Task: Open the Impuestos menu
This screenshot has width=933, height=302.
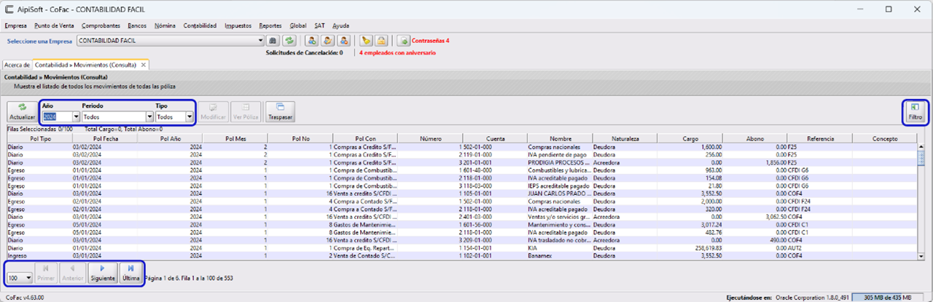Action: pos(238,25)
